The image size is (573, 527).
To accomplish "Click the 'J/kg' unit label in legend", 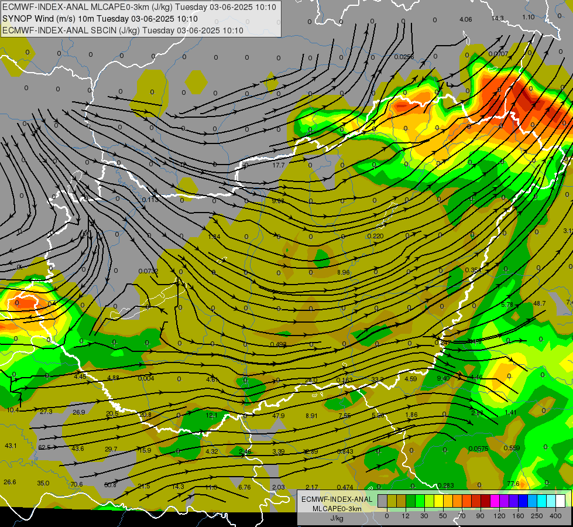I will (337, 518).
